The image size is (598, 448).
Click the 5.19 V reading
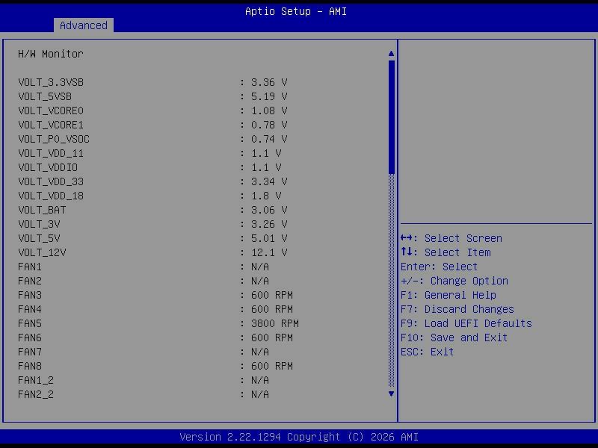coord(269,96)
